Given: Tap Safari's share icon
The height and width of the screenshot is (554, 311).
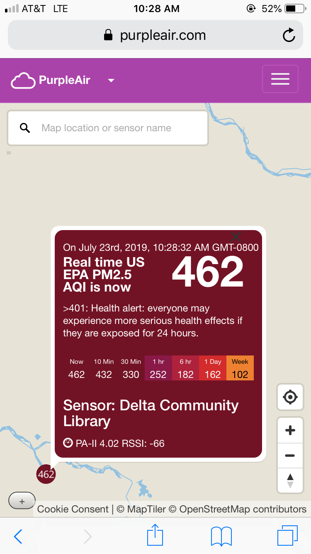Looking at the screenshot, I should pyautogui.click(x=155, y=535).
